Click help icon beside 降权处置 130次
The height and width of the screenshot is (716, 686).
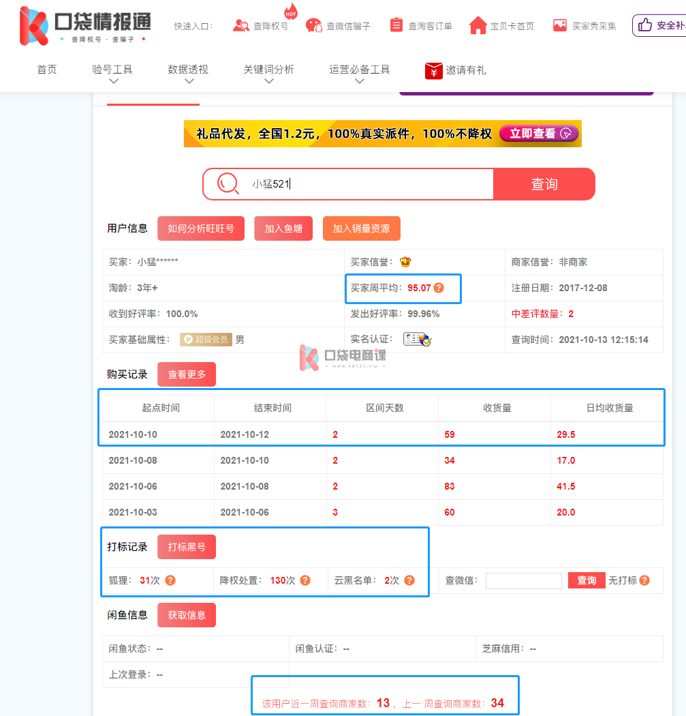[x=305, y=580]
